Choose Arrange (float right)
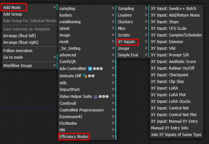Image resolution: width=209 pixels, height=144 pixels. point(30,42)
